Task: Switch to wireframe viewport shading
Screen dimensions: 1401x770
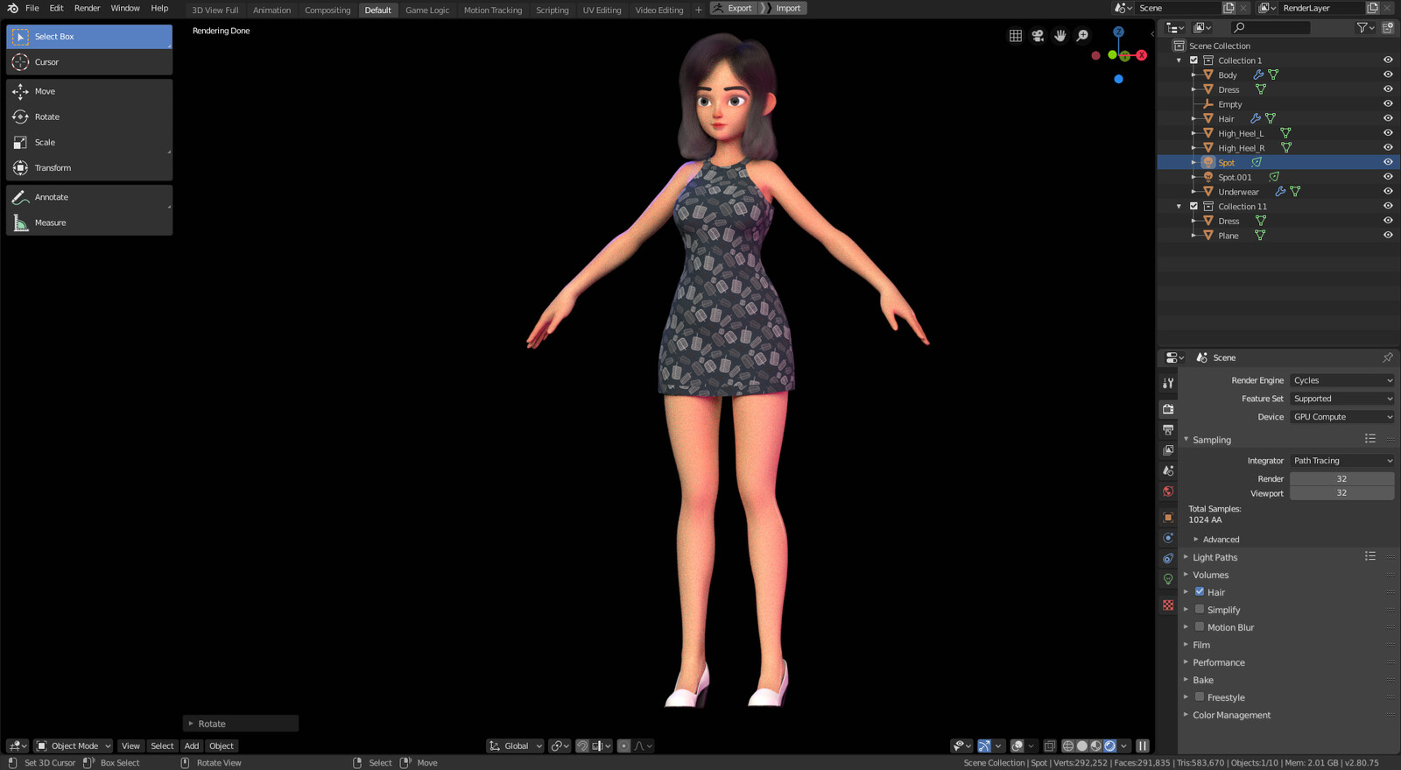Action: [x=1068, y=746]
